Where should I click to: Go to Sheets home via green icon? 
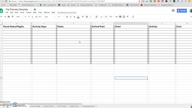click(x=2, y=11)
